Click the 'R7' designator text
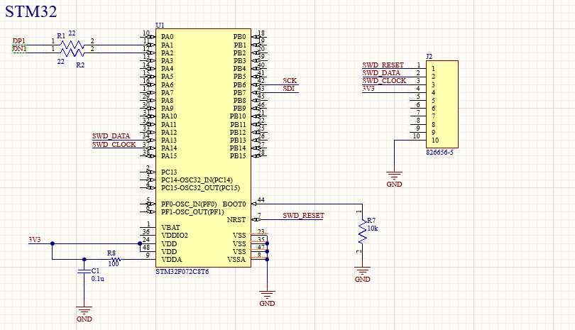575x330 pixels. [x=371, y=221]
